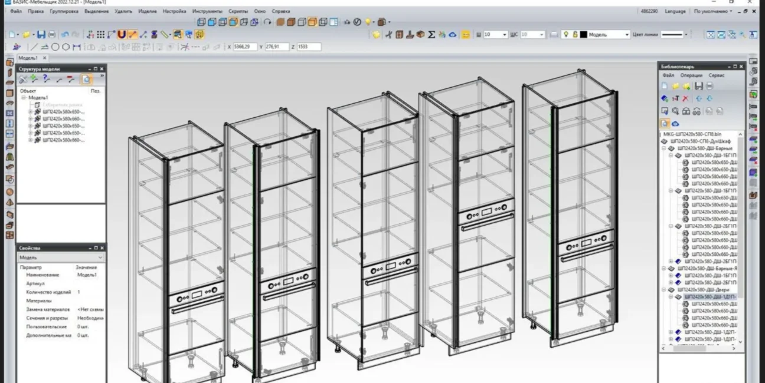Click the black layer color swatch

583,35
